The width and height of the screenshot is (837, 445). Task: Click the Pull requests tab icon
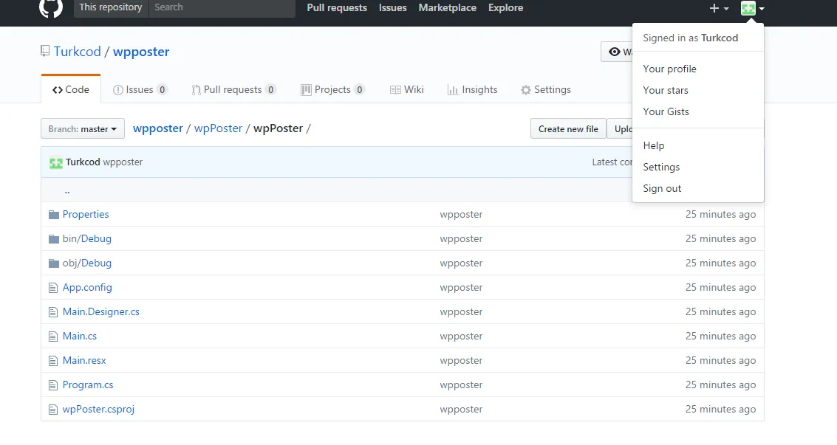(197, 90)
